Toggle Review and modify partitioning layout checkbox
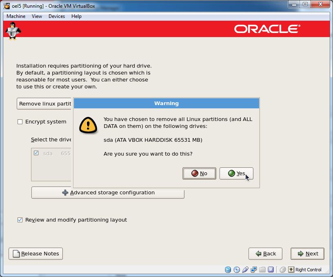333x277 pixels. (x=20, y=220)
